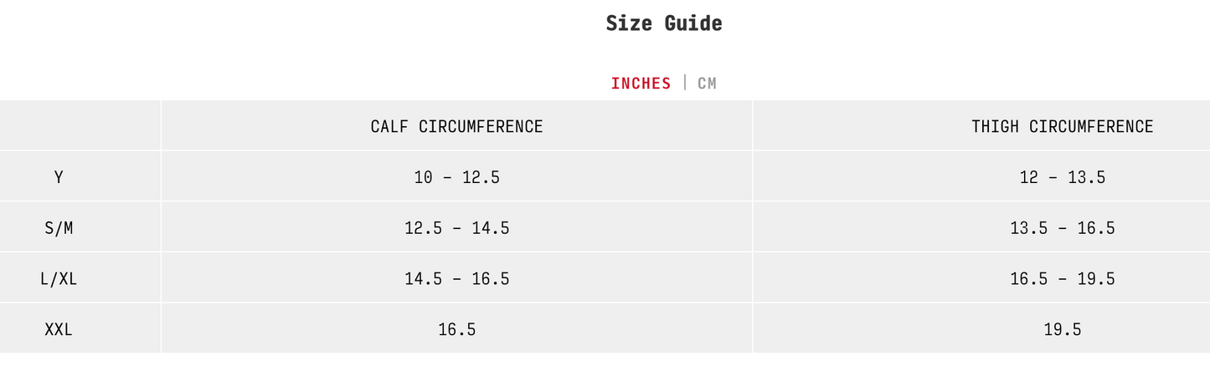
Task: Click the border between calf and thigh headers
Action: tap(753, 126)
